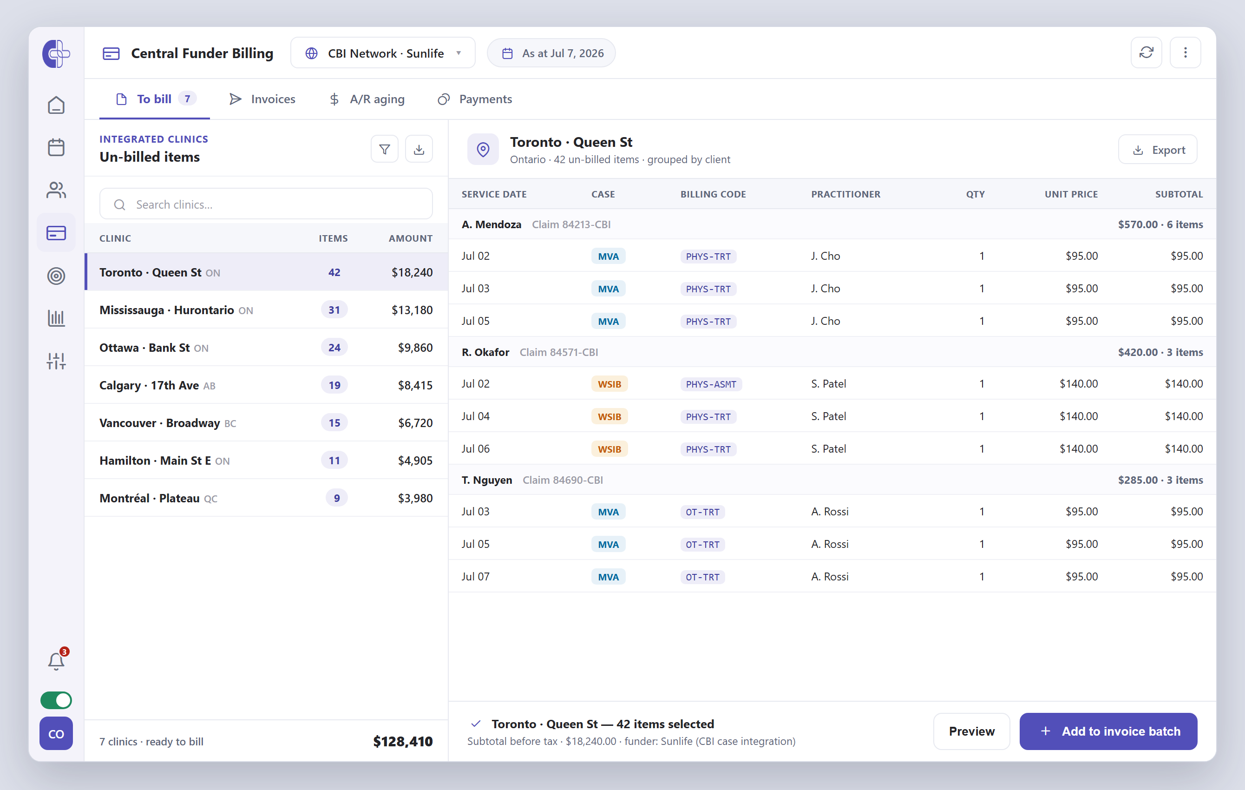
Task: Click J. Cho on the Jul 05 row
Action: [825, 321]
